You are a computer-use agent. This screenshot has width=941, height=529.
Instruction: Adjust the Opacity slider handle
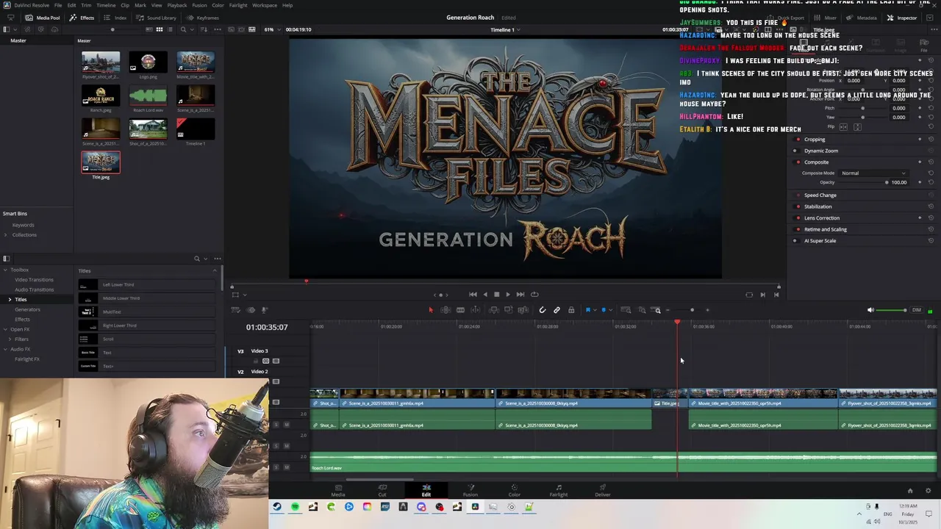[x=887, y=182]
